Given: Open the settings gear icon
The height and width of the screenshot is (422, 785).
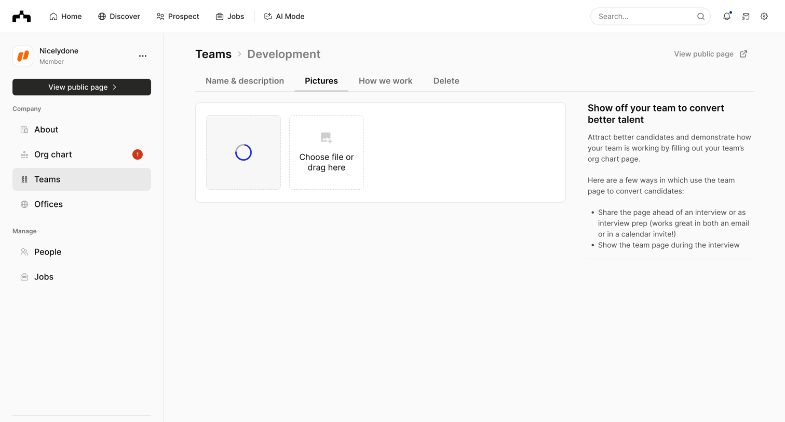Looking at the screenshot, I should (x=764, y=17).
